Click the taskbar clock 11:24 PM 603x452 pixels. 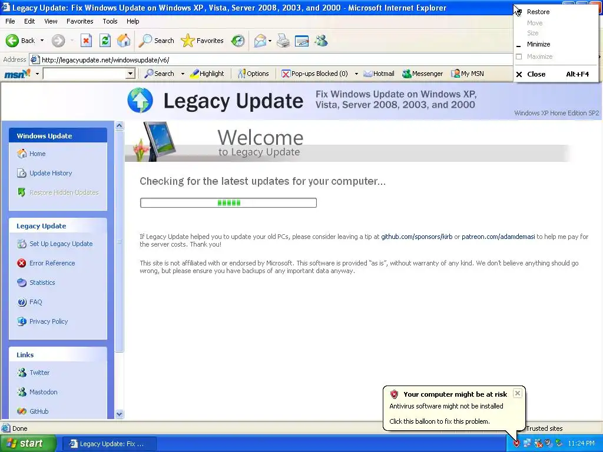pyautogui.click(x=581, y=444)
